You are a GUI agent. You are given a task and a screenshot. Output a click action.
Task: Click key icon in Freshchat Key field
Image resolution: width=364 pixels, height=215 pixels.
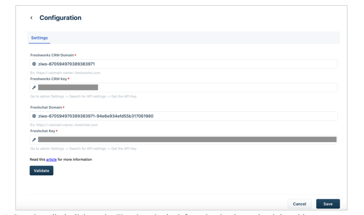pyautogui.click(x=34, y=140)
